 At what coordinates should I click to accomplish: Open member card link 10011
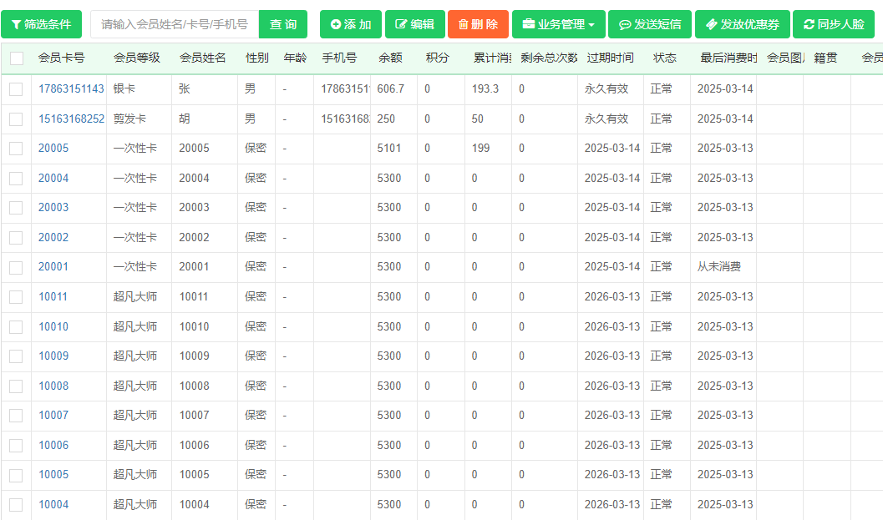tap(53, 296)
